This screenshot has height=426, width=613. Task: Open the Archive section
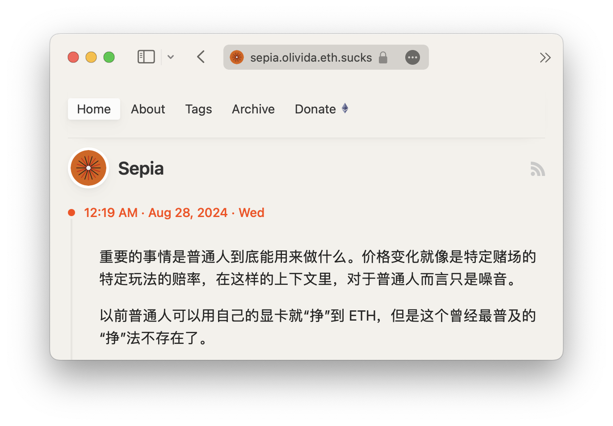(x=253, y=109)
